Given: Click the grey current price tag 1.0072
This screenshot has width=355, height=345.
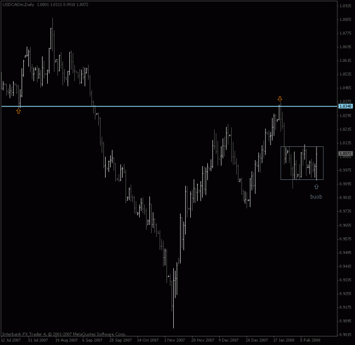Looking at the screenshot, I should 345,154.
